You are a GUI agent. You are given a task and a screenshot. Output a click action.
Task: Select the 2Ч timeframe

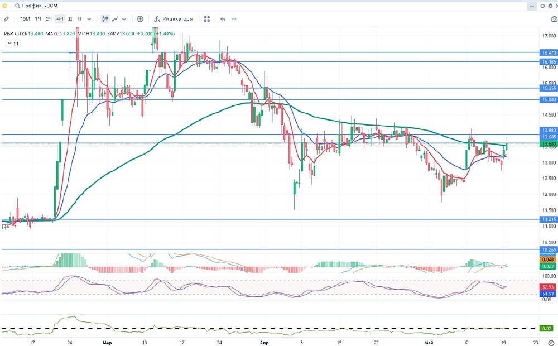click(49, 19)
